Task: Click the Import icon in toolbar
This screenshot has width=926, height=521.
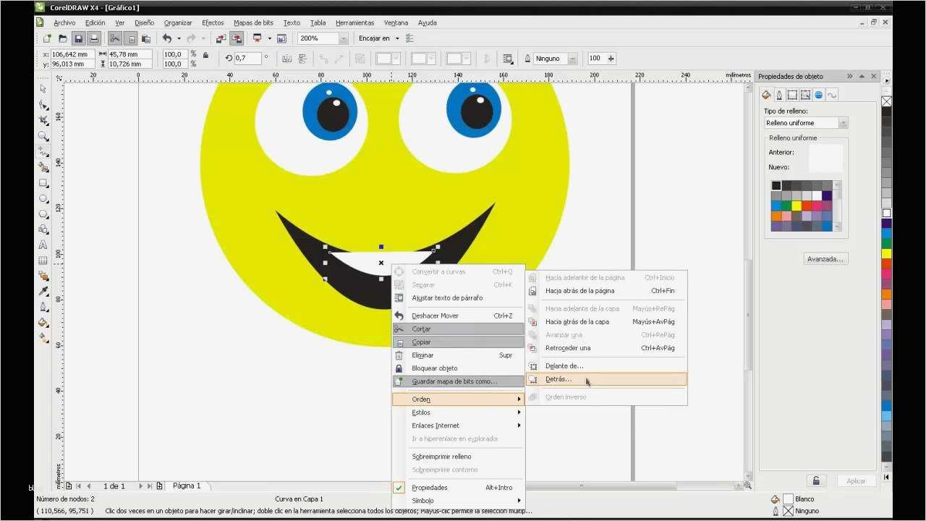Action: 221,38
